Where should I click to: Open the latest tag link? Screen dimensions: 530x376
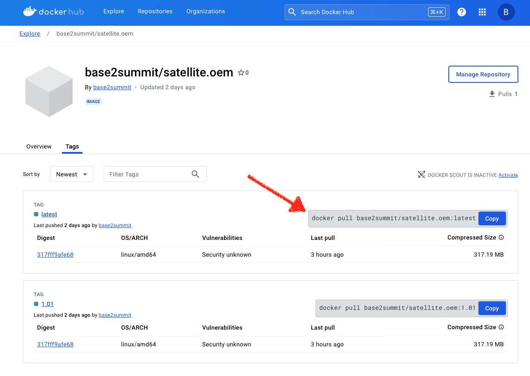(x=49, y=214)
